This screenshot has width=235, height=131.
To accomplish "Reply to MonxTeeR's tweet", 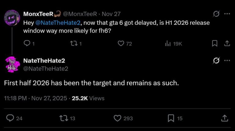I will click(x=27, y=44).
